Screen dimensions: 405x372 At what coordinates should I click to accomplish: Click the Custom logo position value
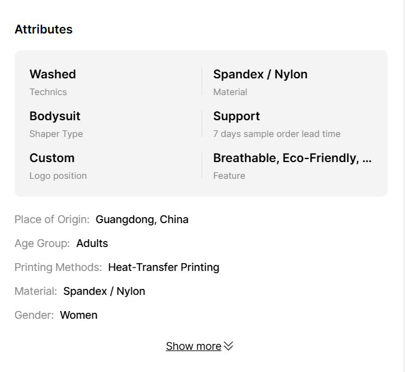tap(52, 158)
